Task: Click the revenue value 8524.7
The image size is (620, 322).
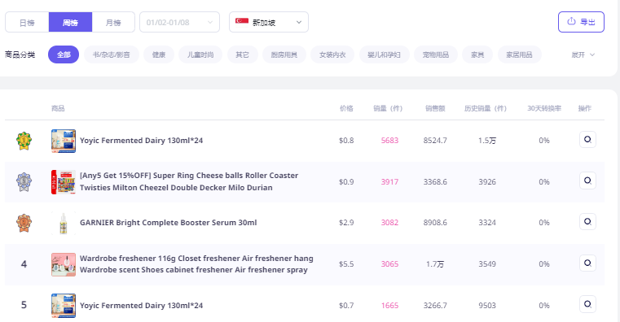Action: pos(435,141)
